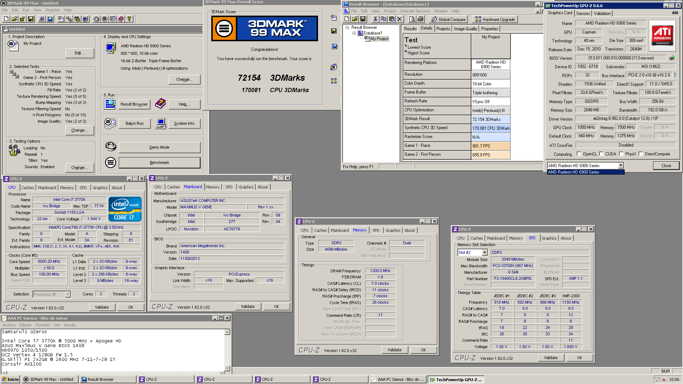Click 3DMark 99 Max taskbar button

tap(49, 379)
